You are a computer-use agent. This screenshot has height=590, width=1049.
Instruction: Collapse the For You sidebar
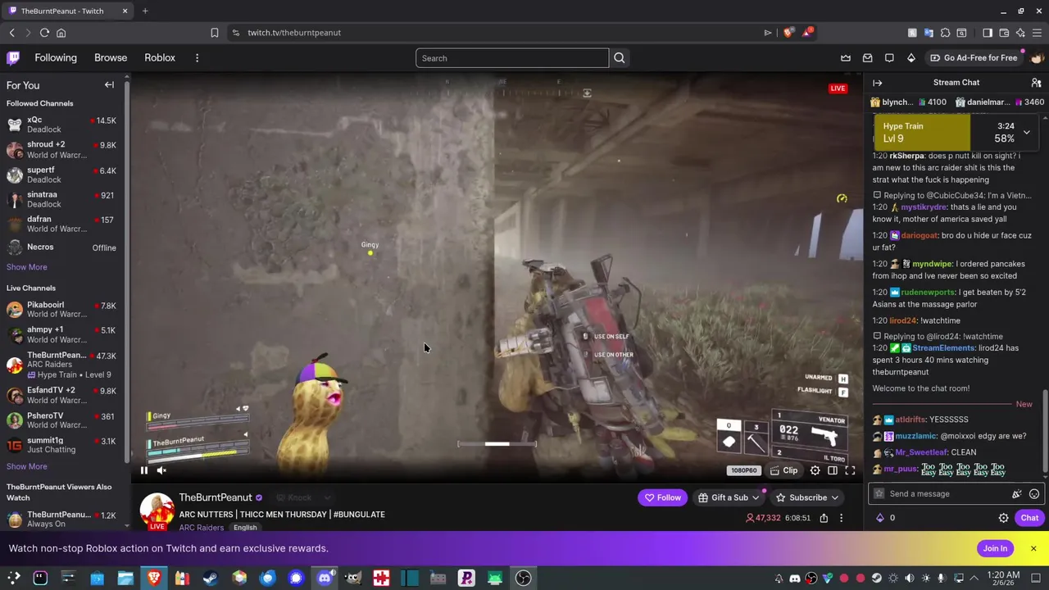109,85
